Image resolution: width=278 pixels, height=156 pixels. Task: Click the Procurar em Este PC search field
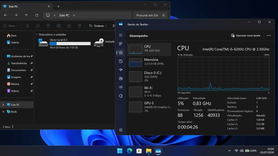pyautogui.click(x=150, y=15)
